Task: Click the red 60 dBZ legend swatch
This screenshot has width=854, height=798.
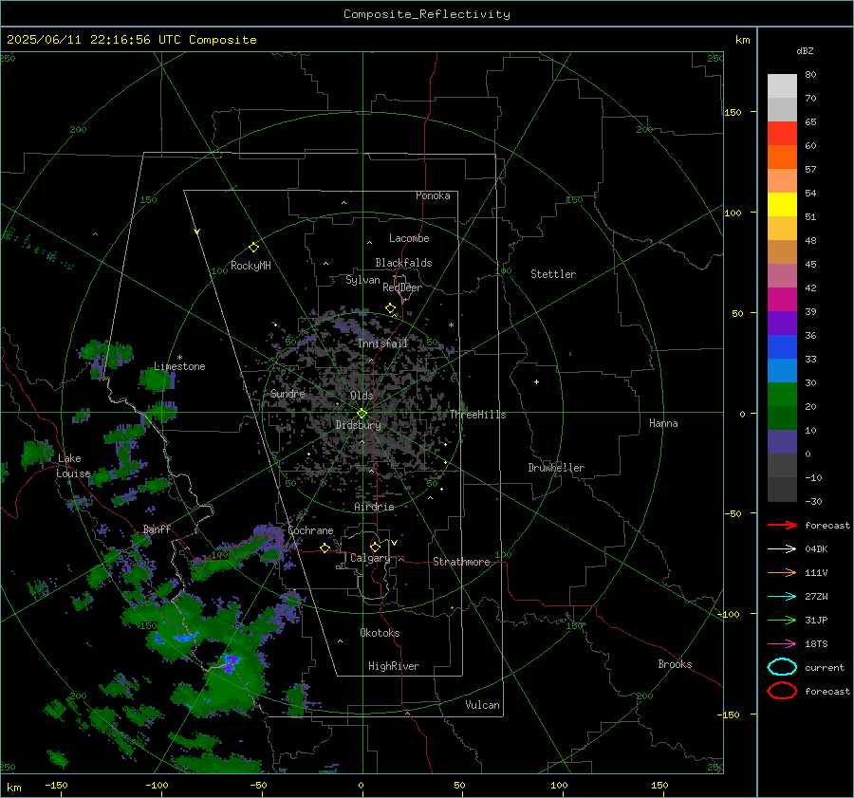Action: 782,134
